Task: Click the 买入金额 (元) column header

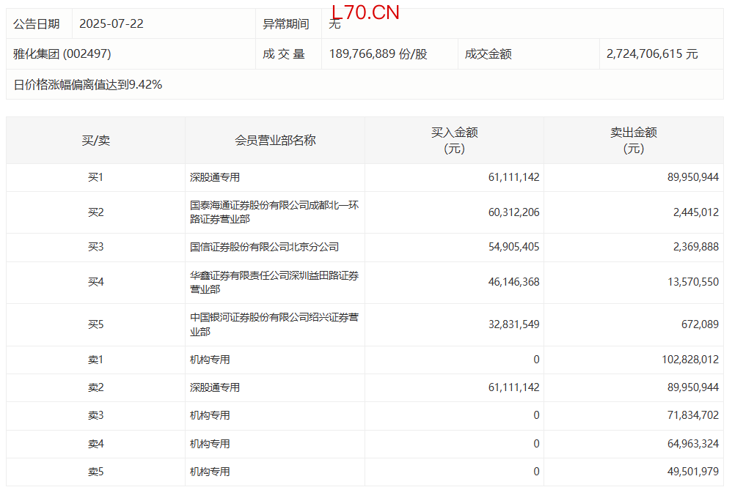Action: [x=454, y=141]
